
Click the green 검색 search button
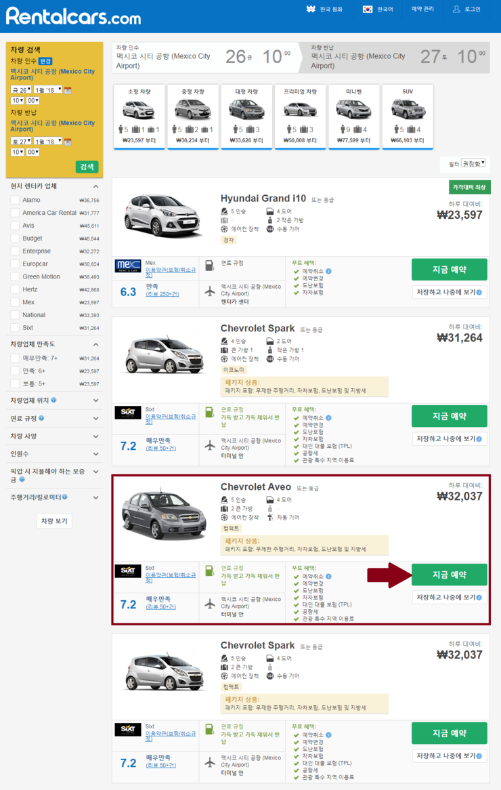click(x=87, y=167)
